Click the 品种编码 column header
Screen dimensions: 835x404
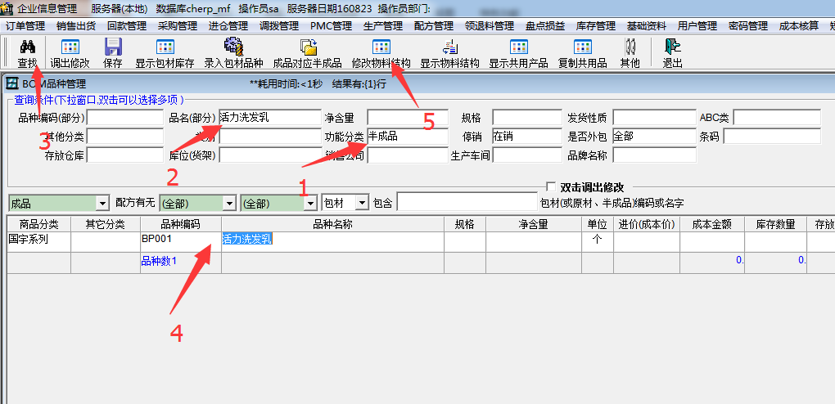pos(180,224)
